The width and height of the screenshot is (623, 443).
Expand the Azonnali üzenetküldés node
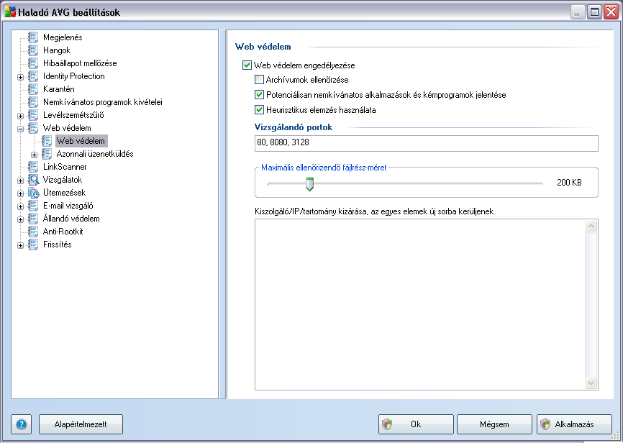coord(34,155)
